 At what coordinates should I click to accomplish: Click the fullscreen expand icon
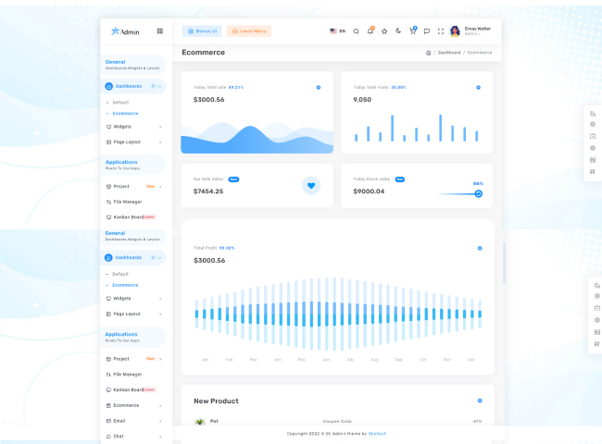click(x=441, y=31)
